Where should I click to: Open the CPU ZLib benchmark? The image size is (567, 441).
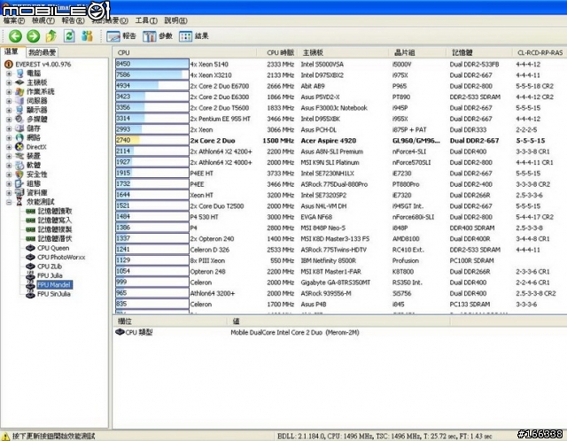[50, 267]
